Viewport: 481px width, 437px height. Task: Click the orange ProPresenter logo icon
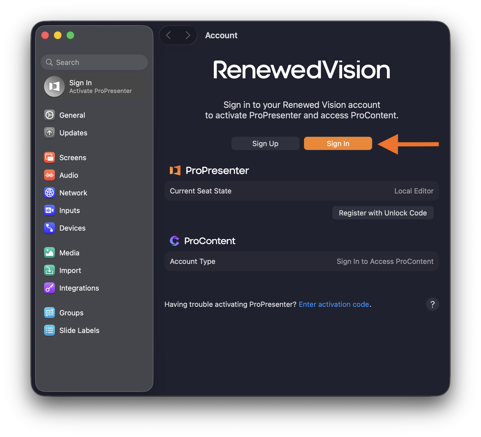tap(175, 170)
